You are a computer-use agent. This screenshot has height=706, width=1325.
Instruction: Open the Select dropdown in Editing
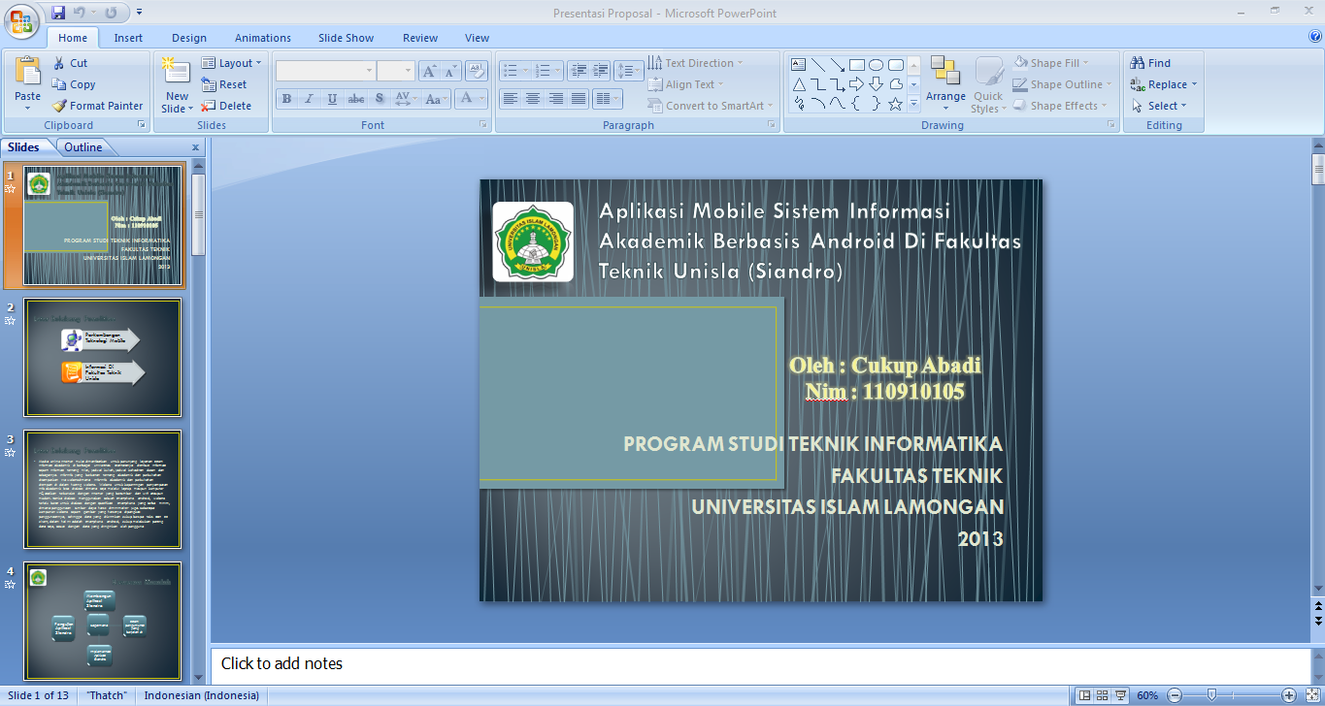coord(1159,106)
